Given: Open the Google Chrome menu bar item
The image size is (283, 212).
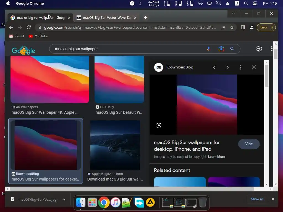Looking at the screenshot, I should point(30,3).
